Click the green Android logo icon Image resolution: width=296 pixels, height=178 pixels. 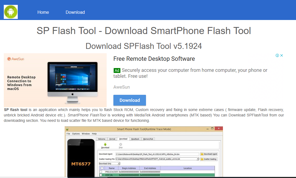point(11,12)
